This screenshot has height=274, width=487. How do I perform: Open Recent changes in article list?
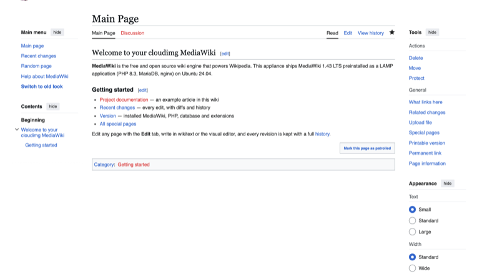pyautogui.click(x=117, y=108)
